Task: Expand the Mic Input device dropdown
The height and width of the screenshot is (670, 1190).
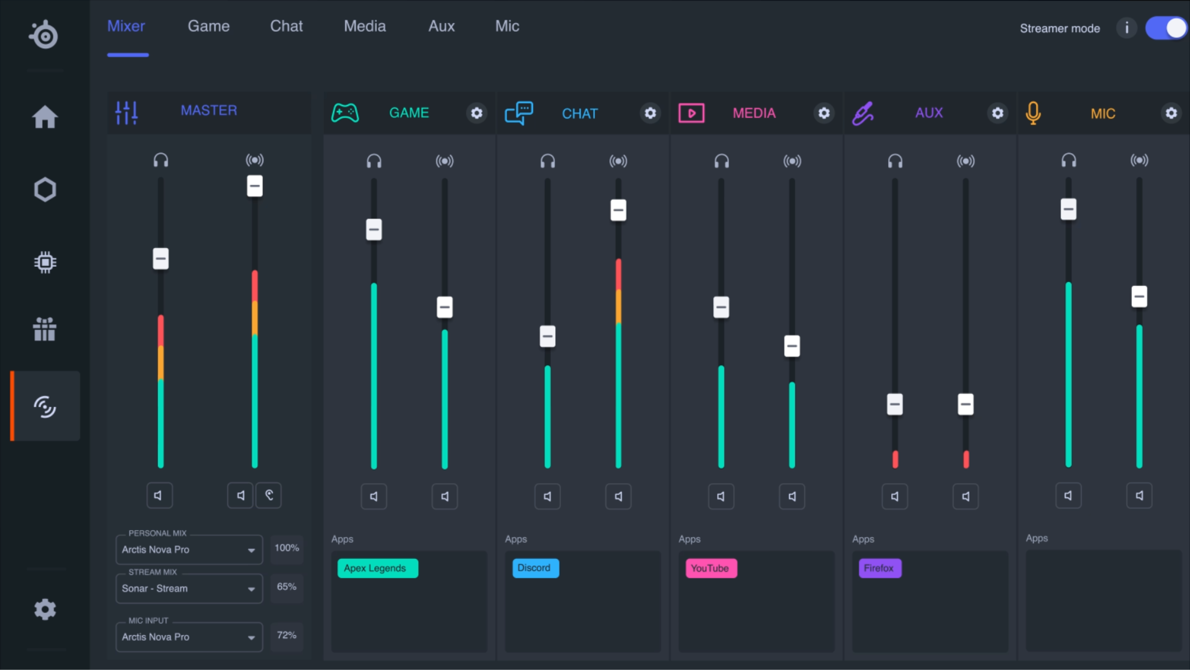Action: click(189, 637)
